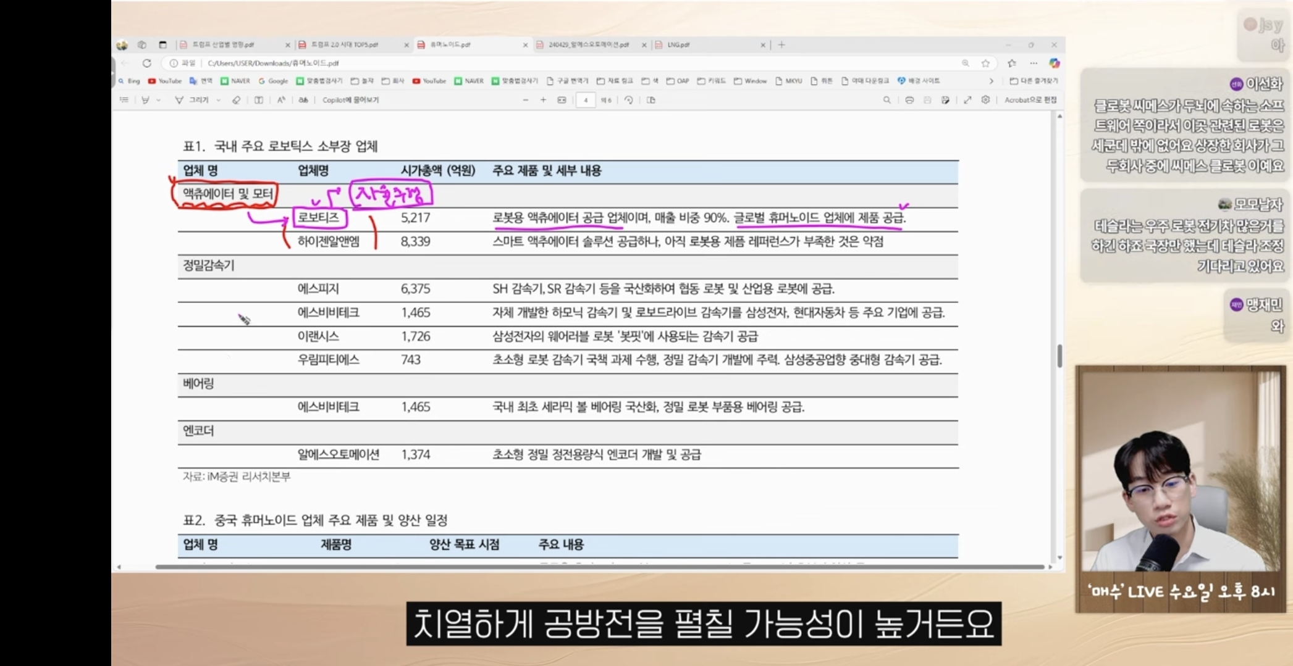Open the OAP bookmark folder
Image resolution: width=1293 pixels, height=666 pixels.
click(x=677, y=81)
